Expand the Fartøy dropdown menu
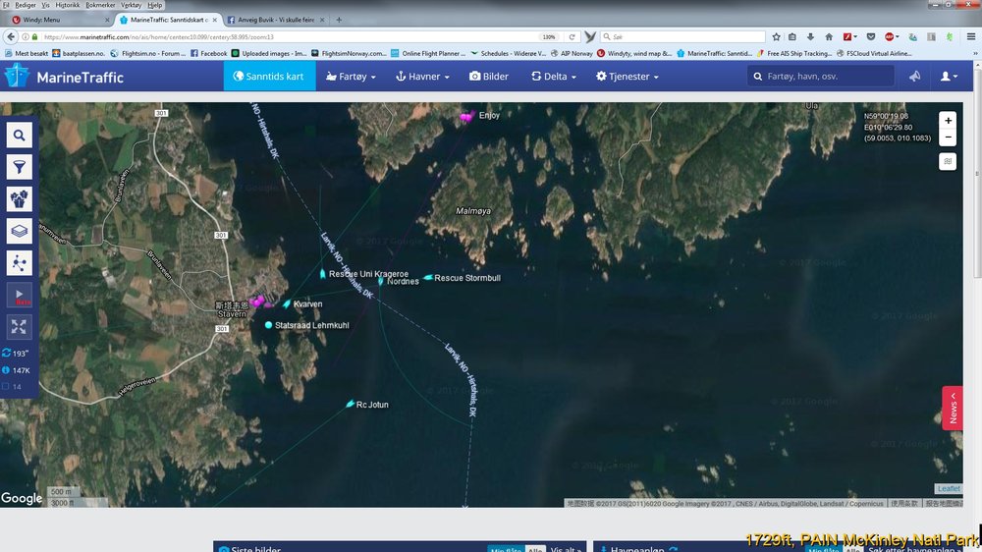Image resolution: width=982 pixels, height=552 pixels. pos(351,77)
